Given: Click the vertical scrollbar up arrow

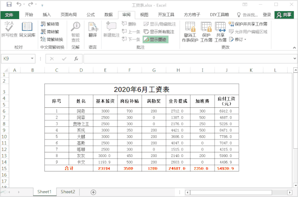Looking at the screenshot, I should tap(295, 70).
